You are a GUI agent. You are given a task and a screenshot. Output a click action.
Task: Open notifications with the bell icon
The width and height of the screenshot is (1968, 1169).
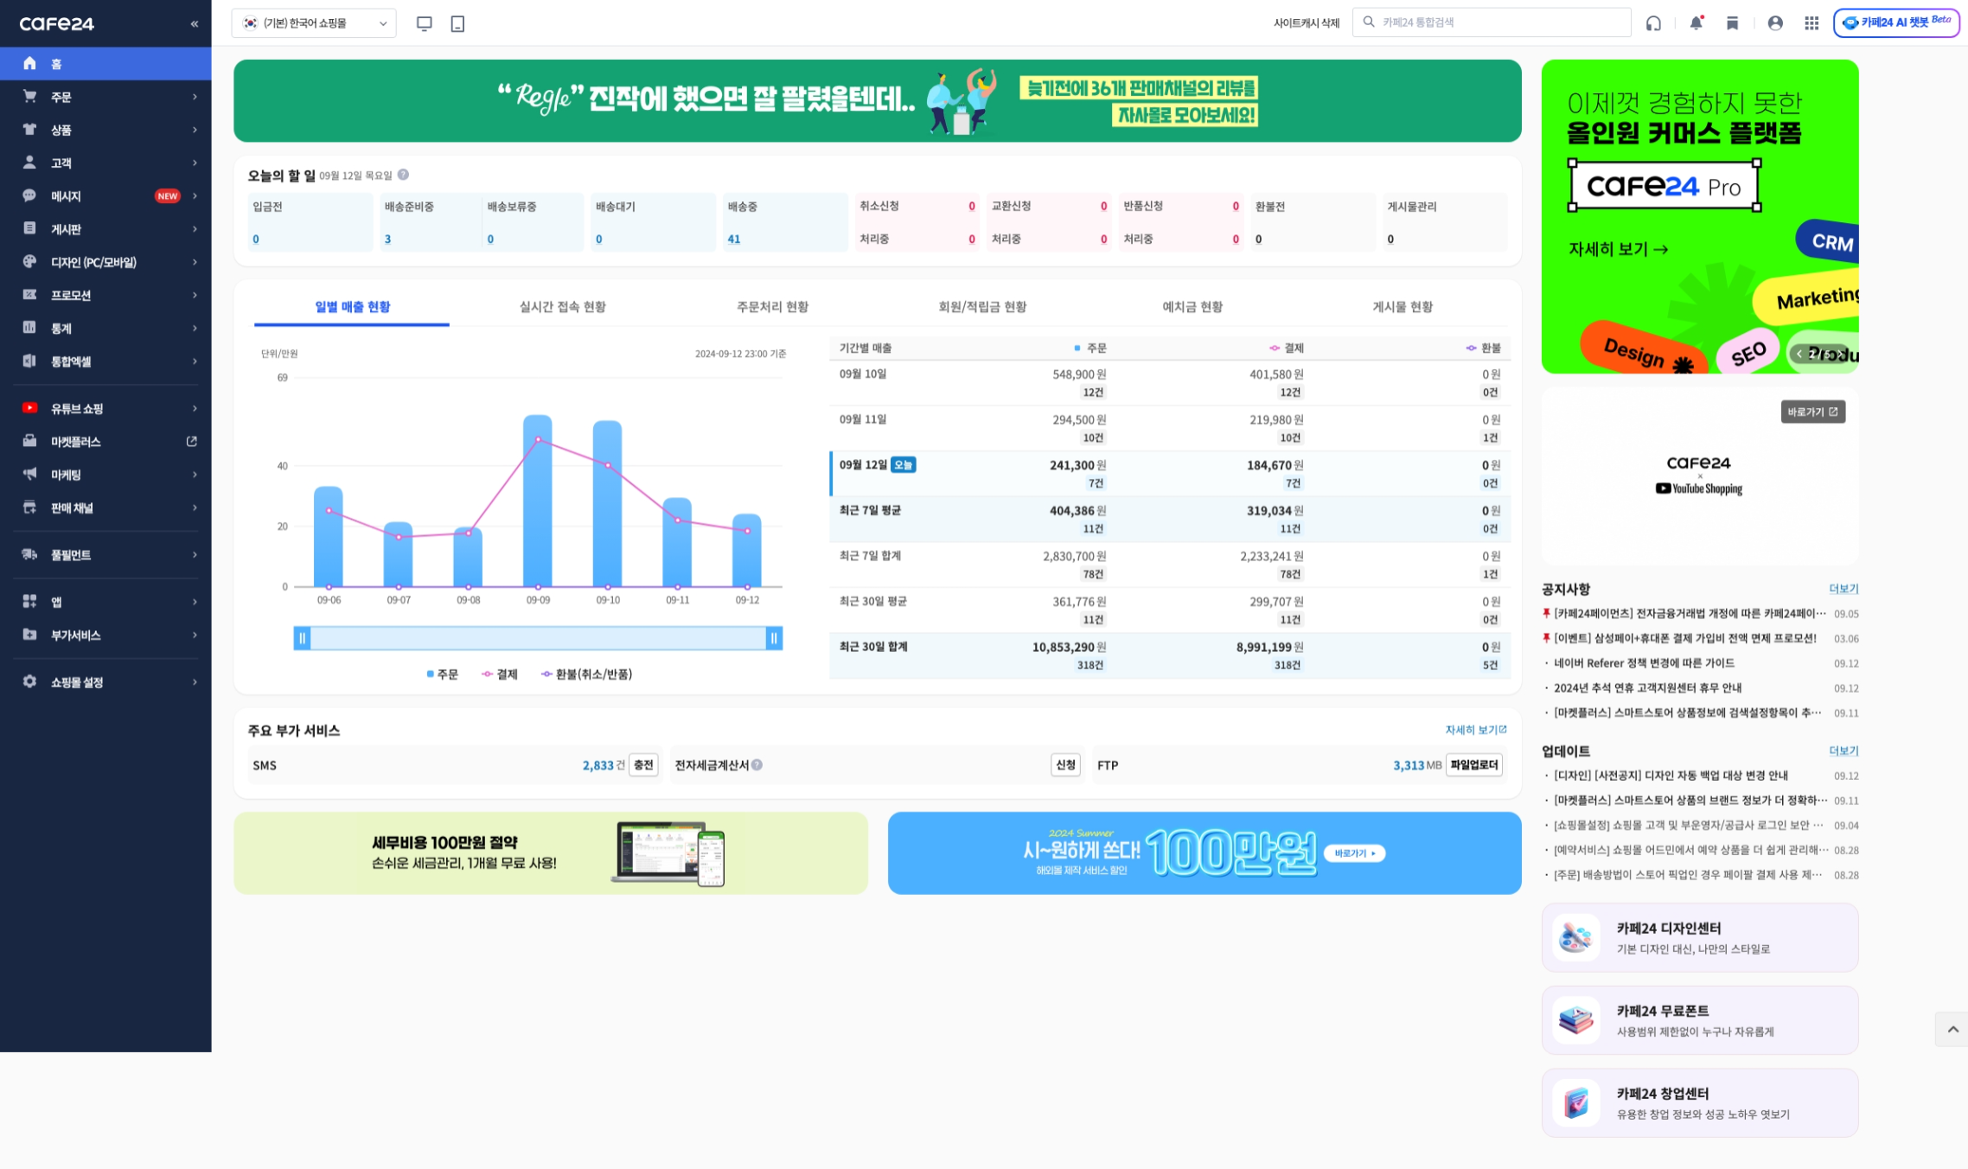1696,23
